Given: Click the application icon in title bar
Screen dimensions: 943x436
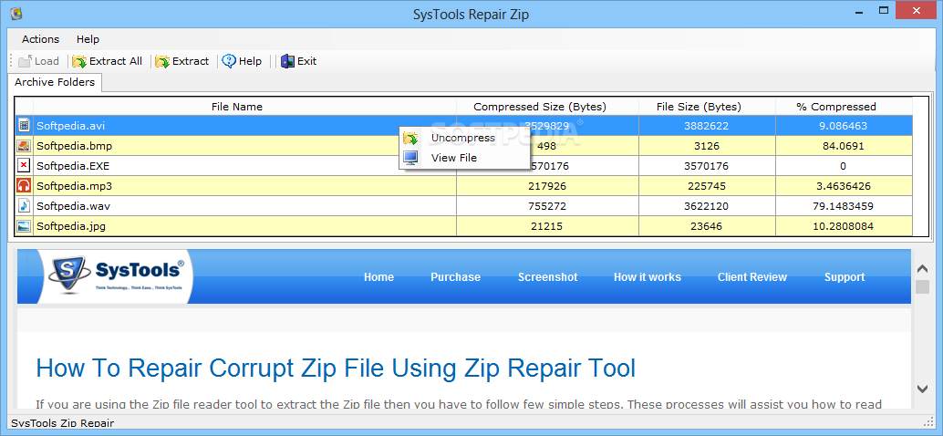Looking at the screenshot, I should 16,14.
